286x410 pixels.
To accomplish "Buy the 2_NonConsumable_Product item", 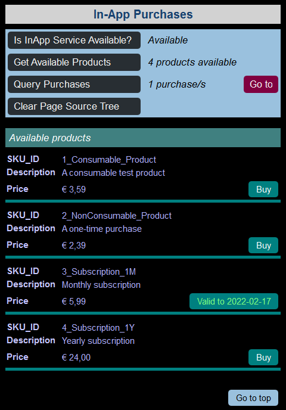I will (263, 245).
